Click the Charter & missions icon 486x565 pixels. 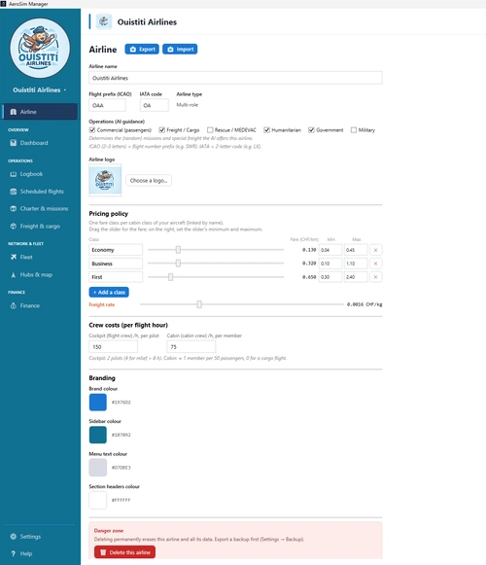[14, 209]
